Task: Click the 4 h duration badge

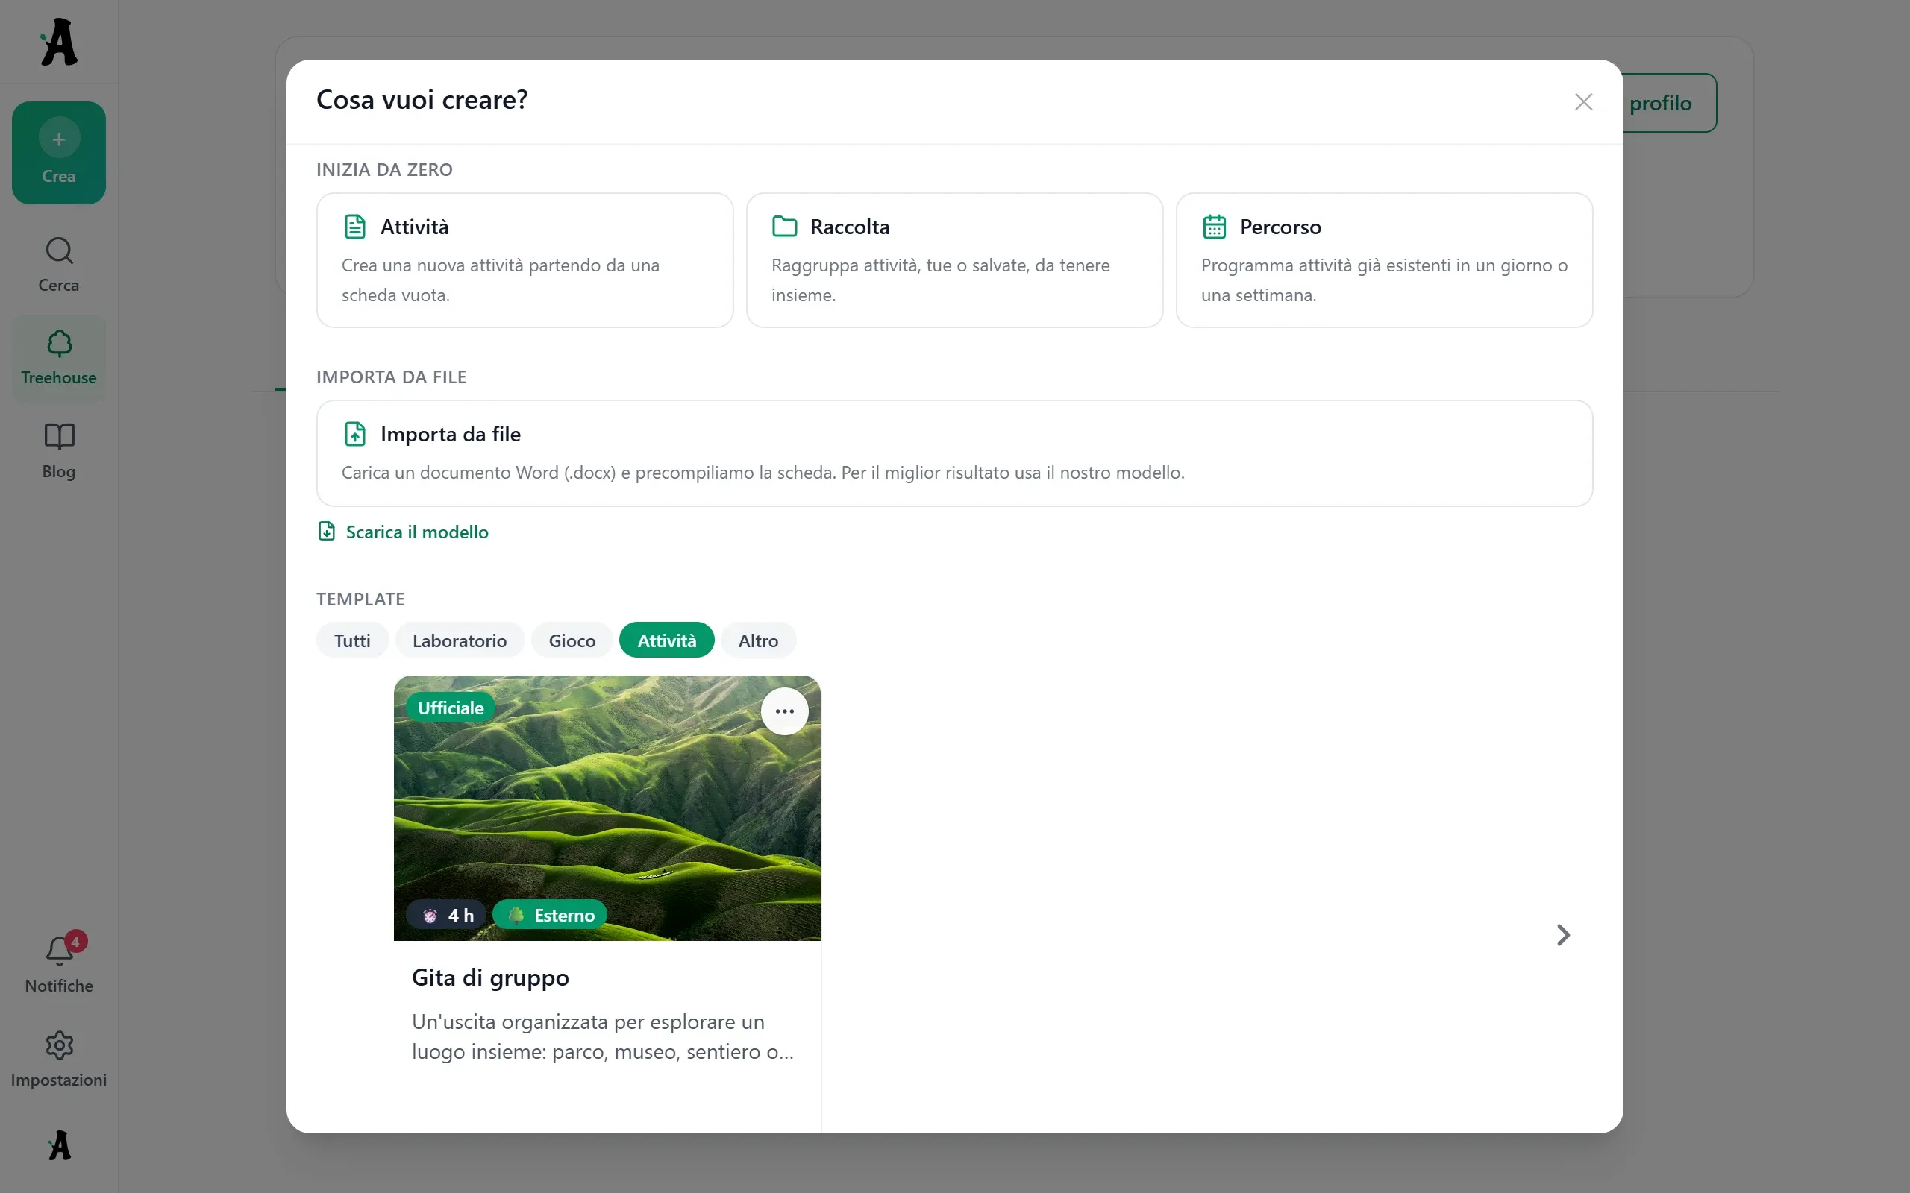Action: (x=447, y=916)
